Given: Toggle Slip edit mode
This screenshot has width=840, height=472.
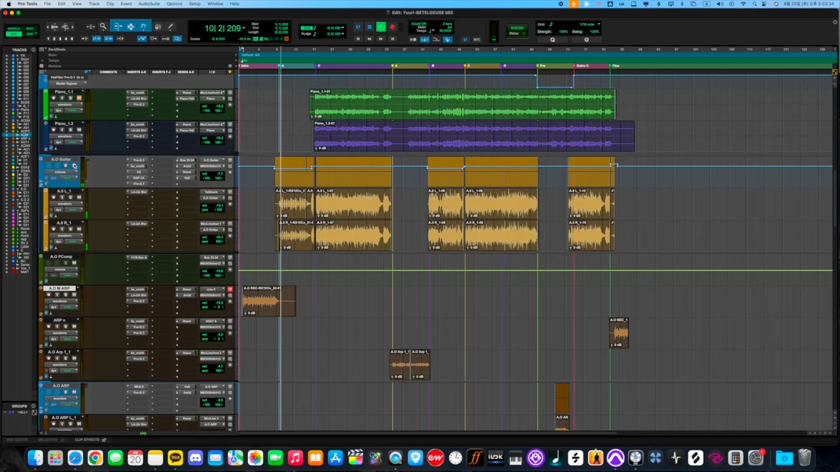Looking at the screenshot, I should click(x=14, y=33).
